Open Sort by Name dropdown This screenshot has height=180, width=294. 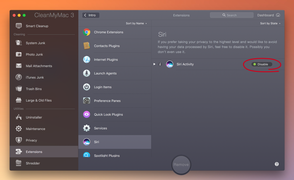(x=136, y=23)
